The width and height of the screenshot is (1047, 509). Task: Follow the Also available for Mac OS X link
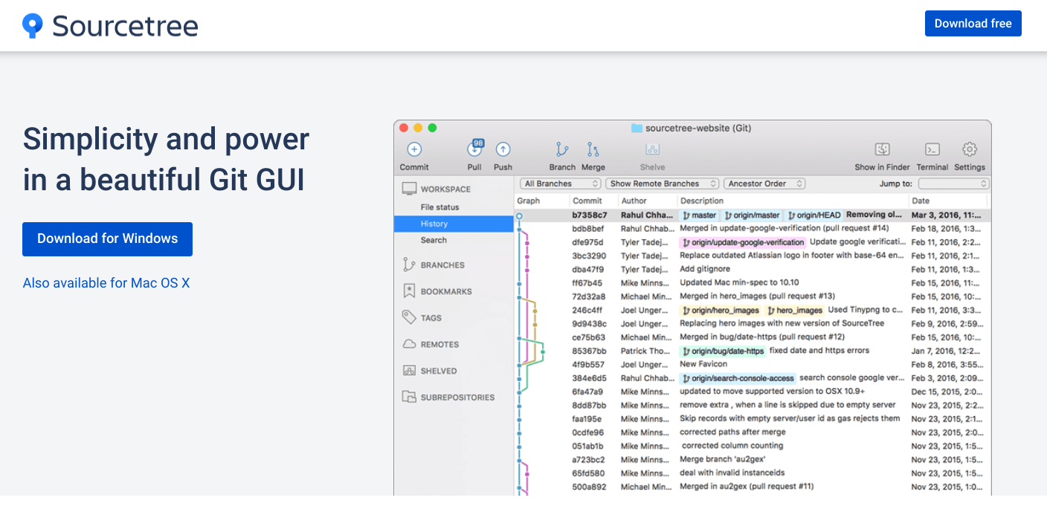[x=106, y=283]
